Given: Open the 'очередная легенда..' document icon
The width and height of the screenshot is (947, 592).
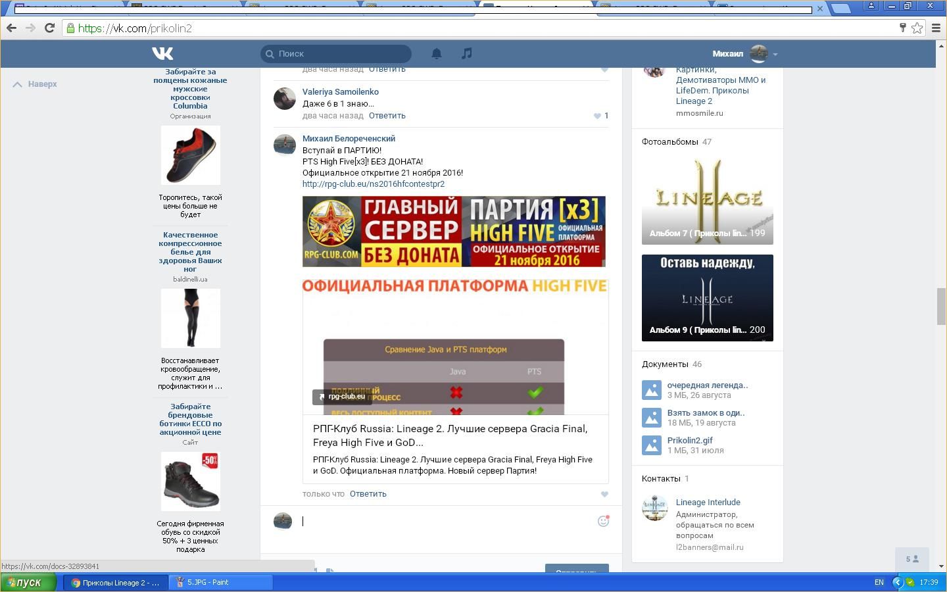Looking at the screenshot, I should click(652, 390).
